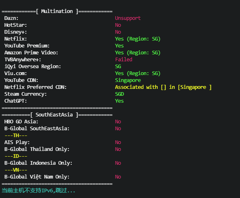Click the Multination section header
The height and width of the screenshot is (198, 240).
[x=57, y=11]
